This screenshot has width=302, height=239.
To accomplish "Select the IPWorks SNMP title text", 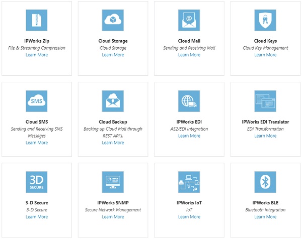I will [x=113, y=203].
